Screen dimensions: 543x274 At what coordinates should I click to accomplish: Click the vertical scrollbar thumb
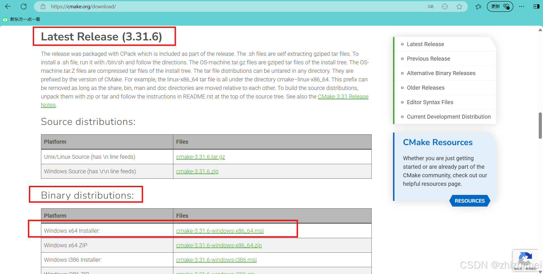pos(540,125)
